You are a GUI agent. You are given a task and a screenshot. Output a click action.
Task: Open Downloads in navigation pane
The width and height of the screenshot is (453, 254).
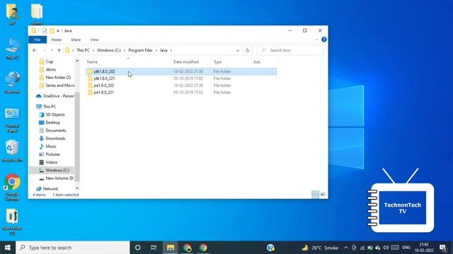(55, 138)
